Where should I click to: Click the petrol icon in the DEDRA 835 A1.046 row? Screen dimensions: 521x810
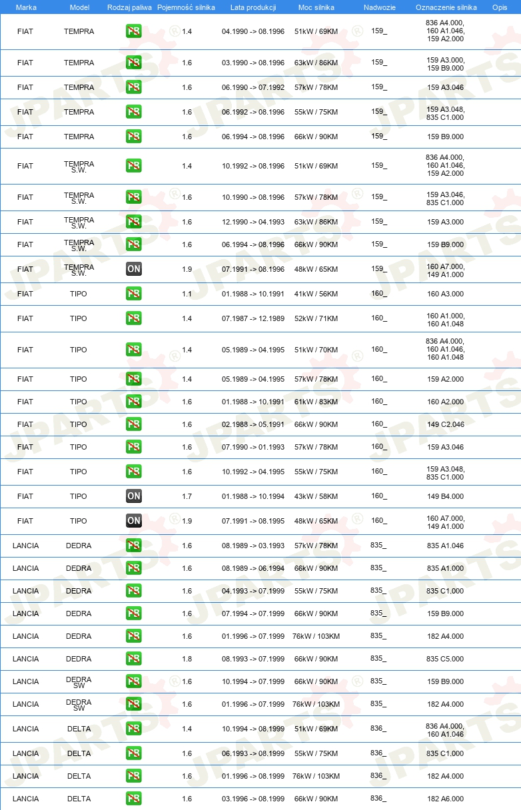(134, 546)
